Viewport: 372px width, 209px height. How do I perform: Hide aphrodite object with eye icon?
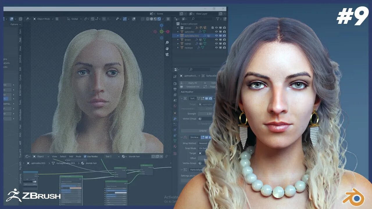tap(216, 32)
